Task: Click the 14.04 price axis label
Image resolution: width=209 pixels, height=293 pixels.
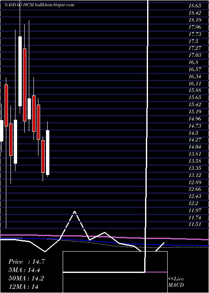Action: pyautogui.click(x=195, y=147)
